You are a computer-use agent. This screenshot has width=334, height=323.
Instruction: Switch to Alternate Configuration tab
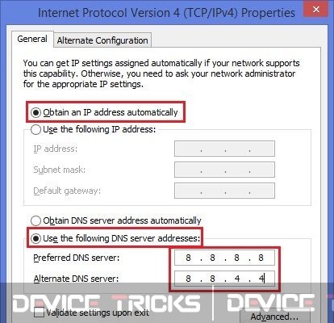tap(102, 40)
